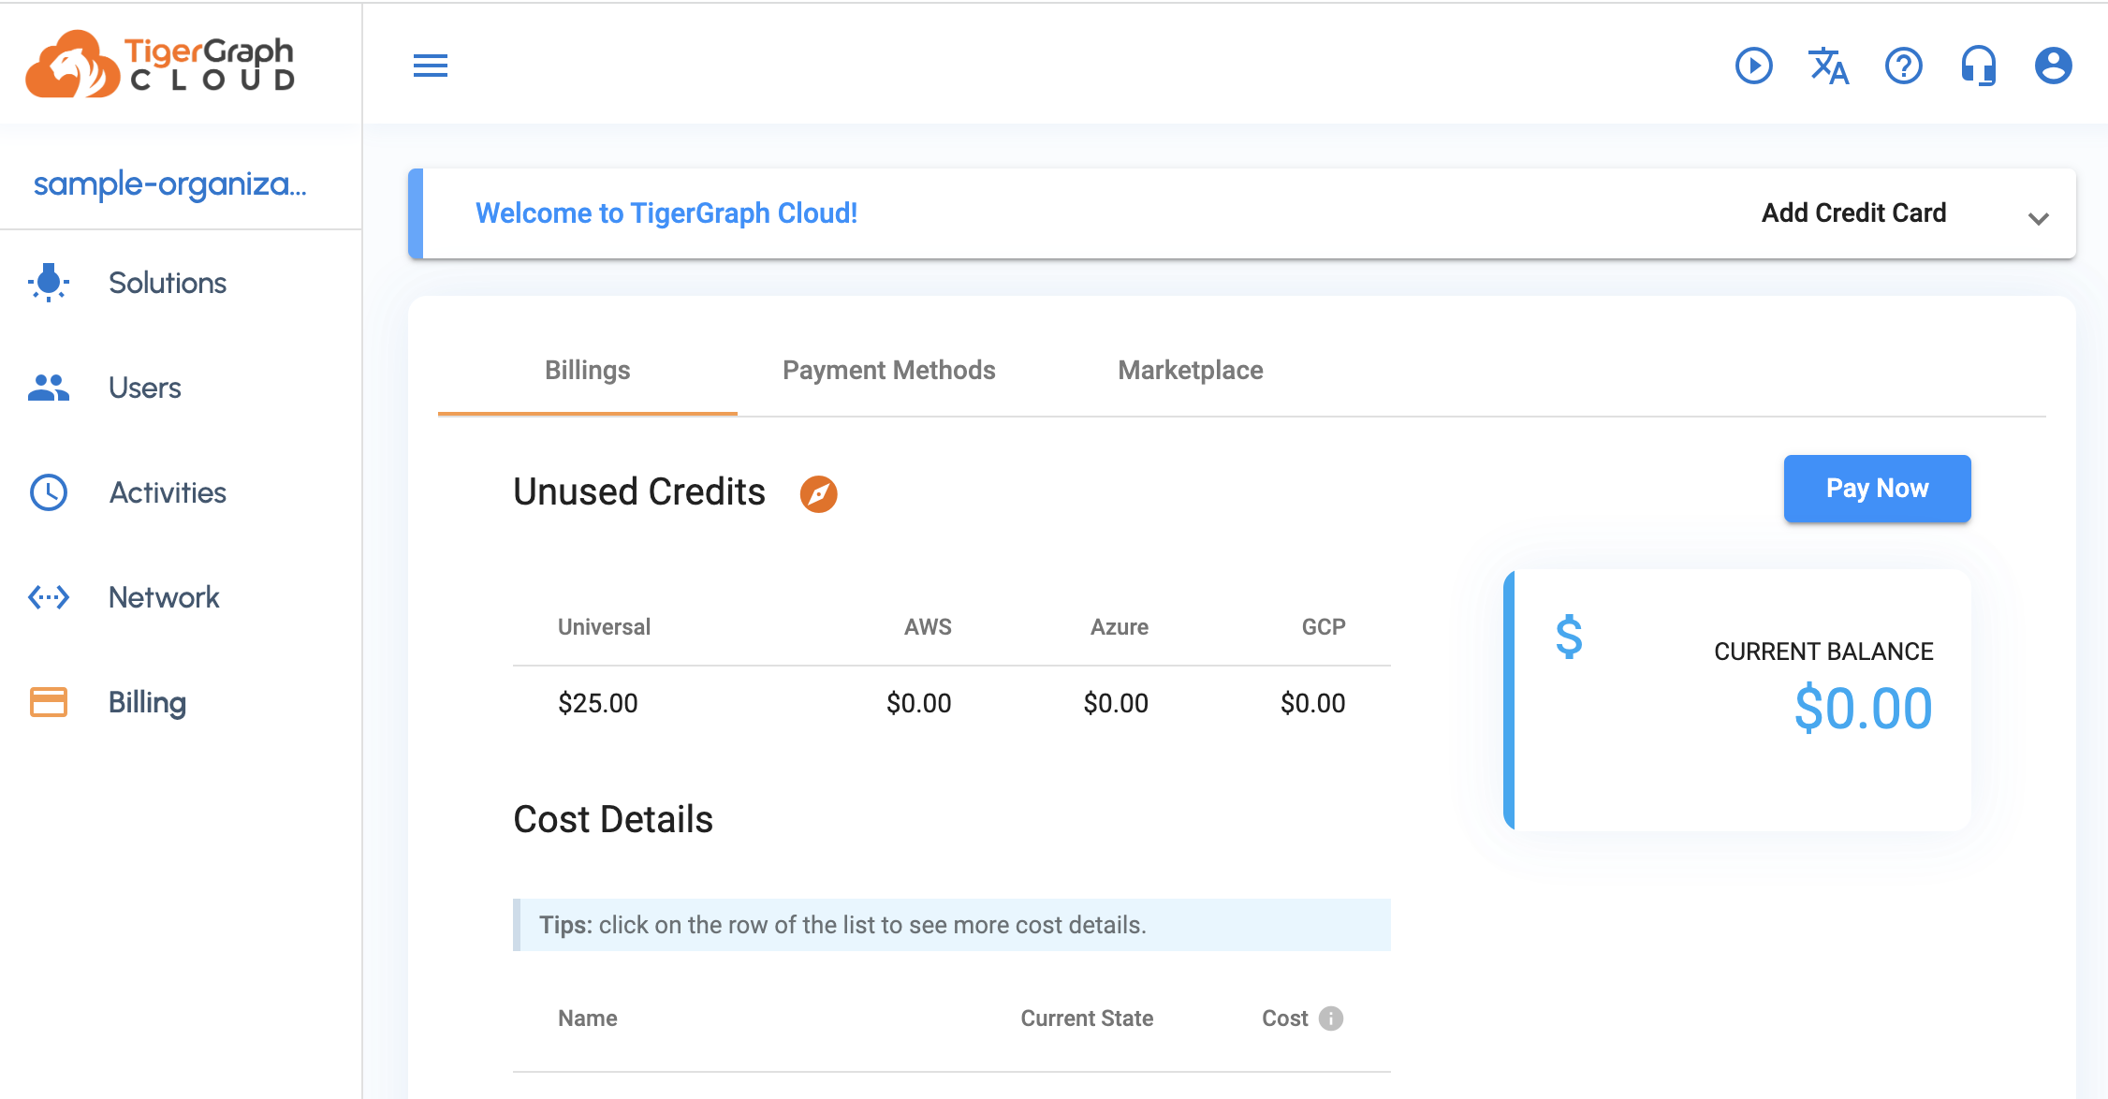This screenshot has height=1099, width=2108.
Task: Click the dollar sign balance icon
Action: click(x=1569, y=637)
